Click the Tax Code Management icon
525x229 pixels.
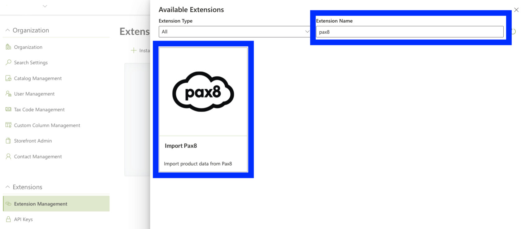(8, 109)
